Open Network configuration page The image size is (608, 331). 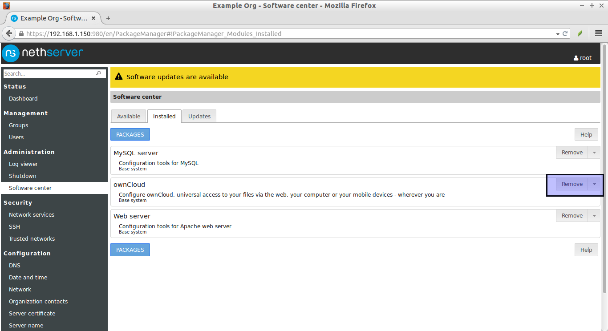[20, 290]
